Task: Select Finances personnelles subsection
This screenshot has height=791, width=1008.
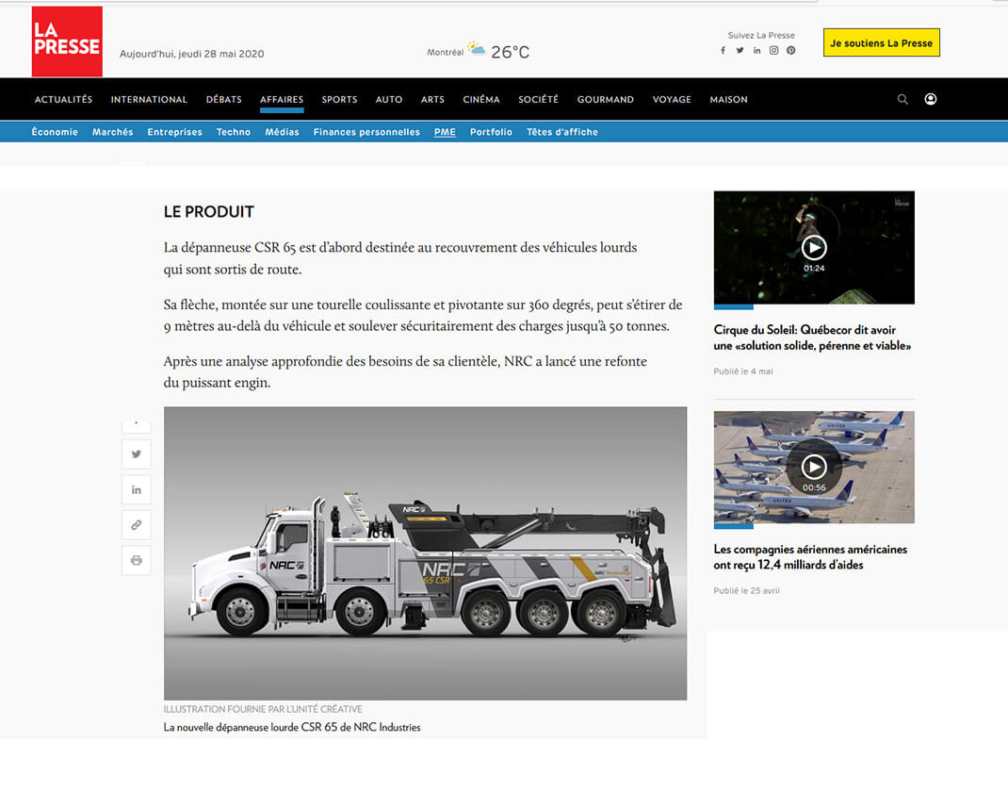Action: [367, 132]
